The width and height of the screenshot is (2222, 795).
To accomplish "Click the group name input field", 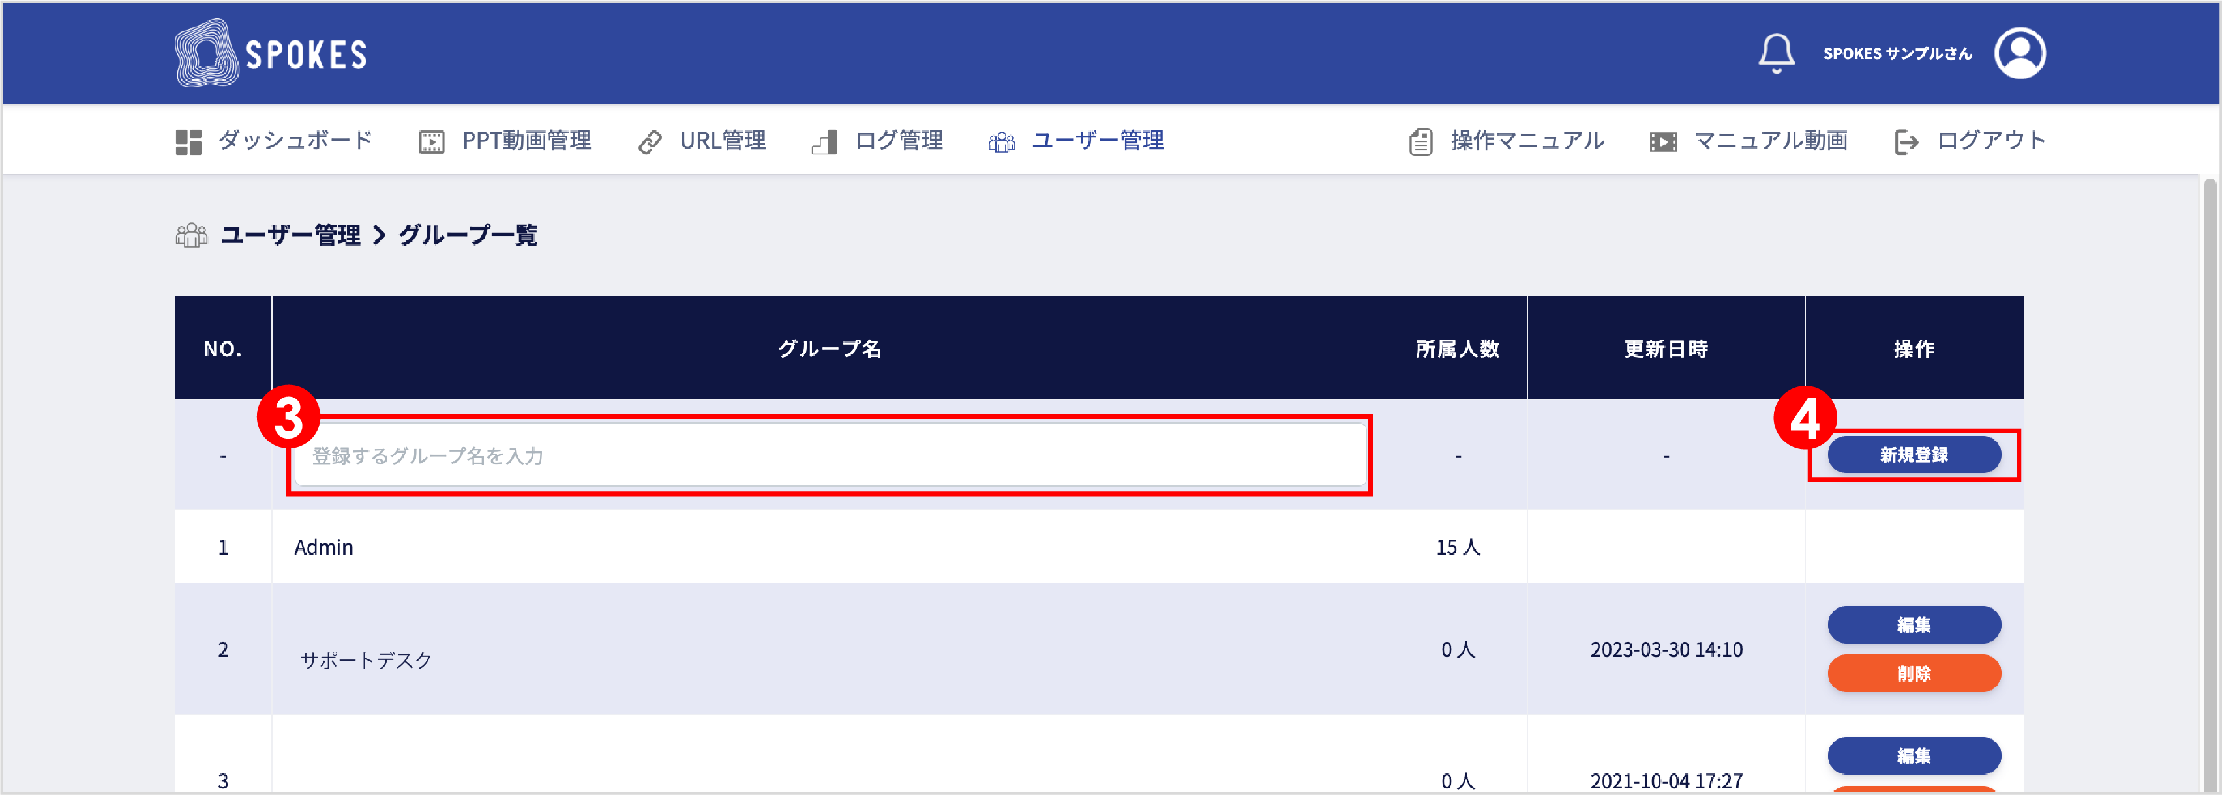I will [828, 455].
